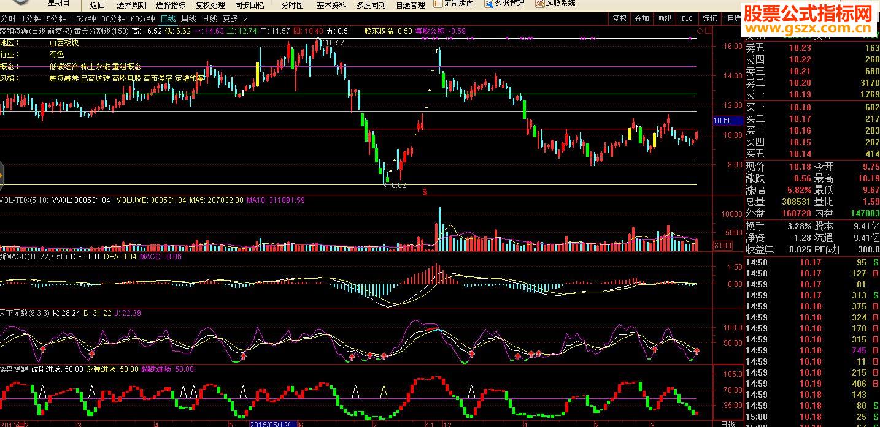Click the 16.52 high price label

334,43
